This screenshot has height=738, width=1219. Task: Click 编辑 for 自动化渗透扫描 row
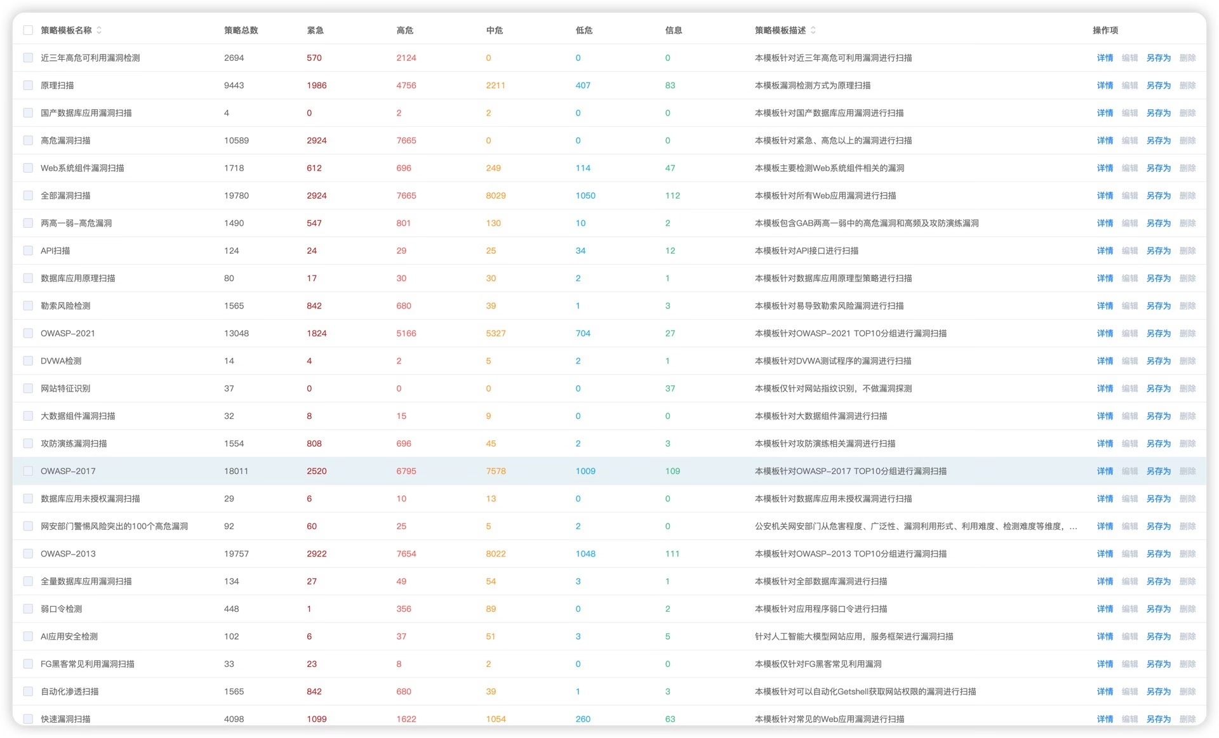1129,692
